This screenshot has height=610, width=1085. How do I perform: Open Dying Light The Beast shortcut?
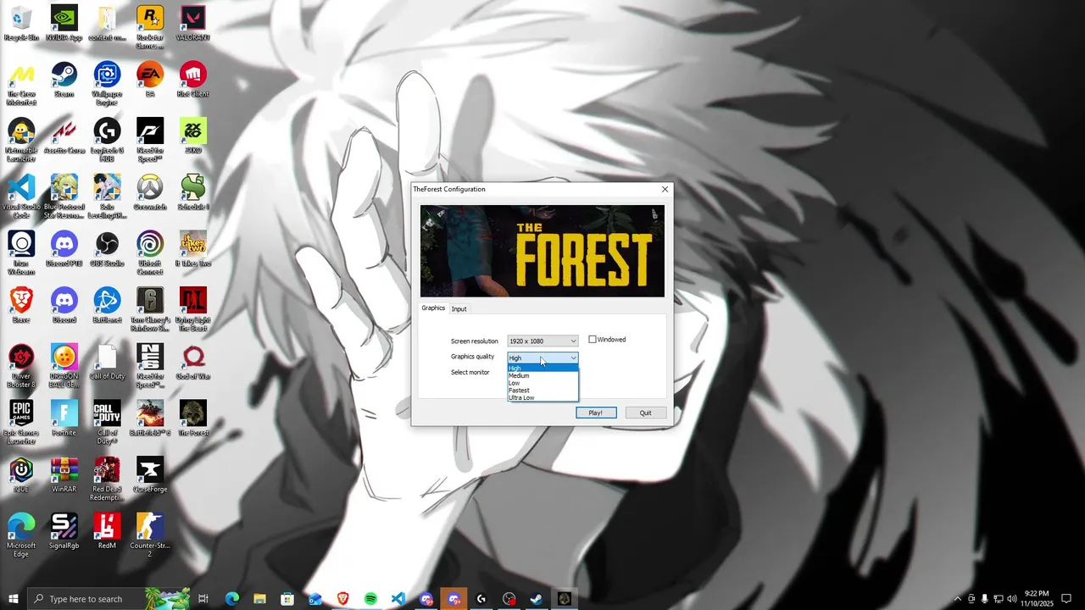point(193,310)
